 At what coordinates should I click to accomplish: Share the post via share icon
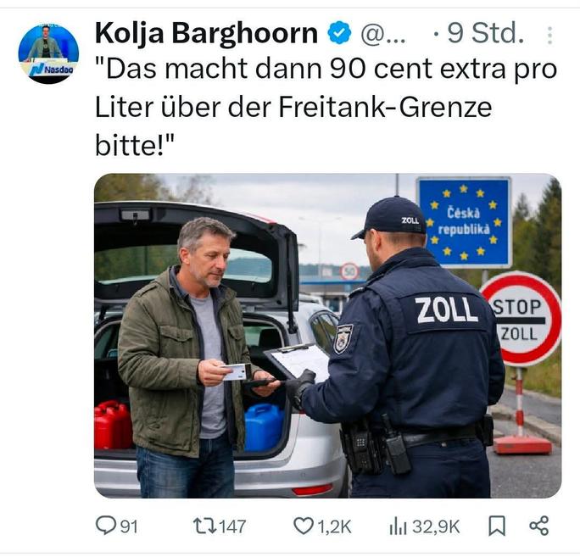[x=539, y=526]
